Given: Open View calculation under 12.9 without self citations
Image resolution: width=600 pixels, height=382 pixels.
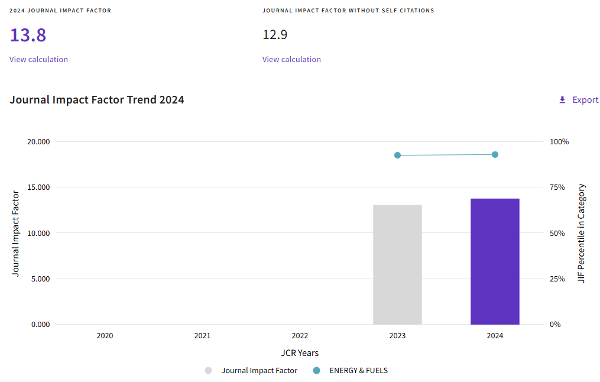Looking at the screenshot, I should [291, 59].
